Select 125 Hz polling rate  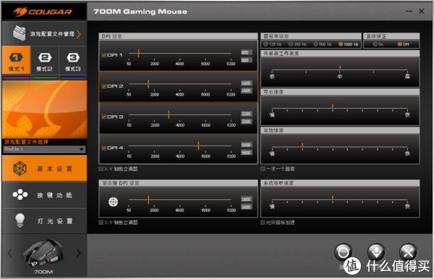[265, 44]
